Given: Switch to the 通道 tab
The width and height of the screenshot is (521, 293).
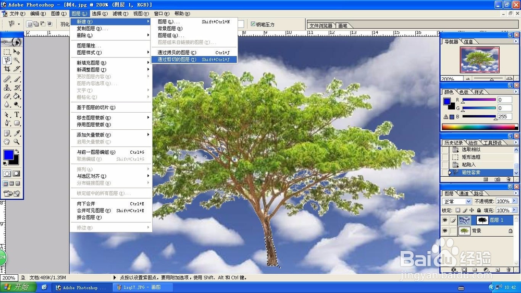Looking at the screenshot, I should (x=464, y=193).
